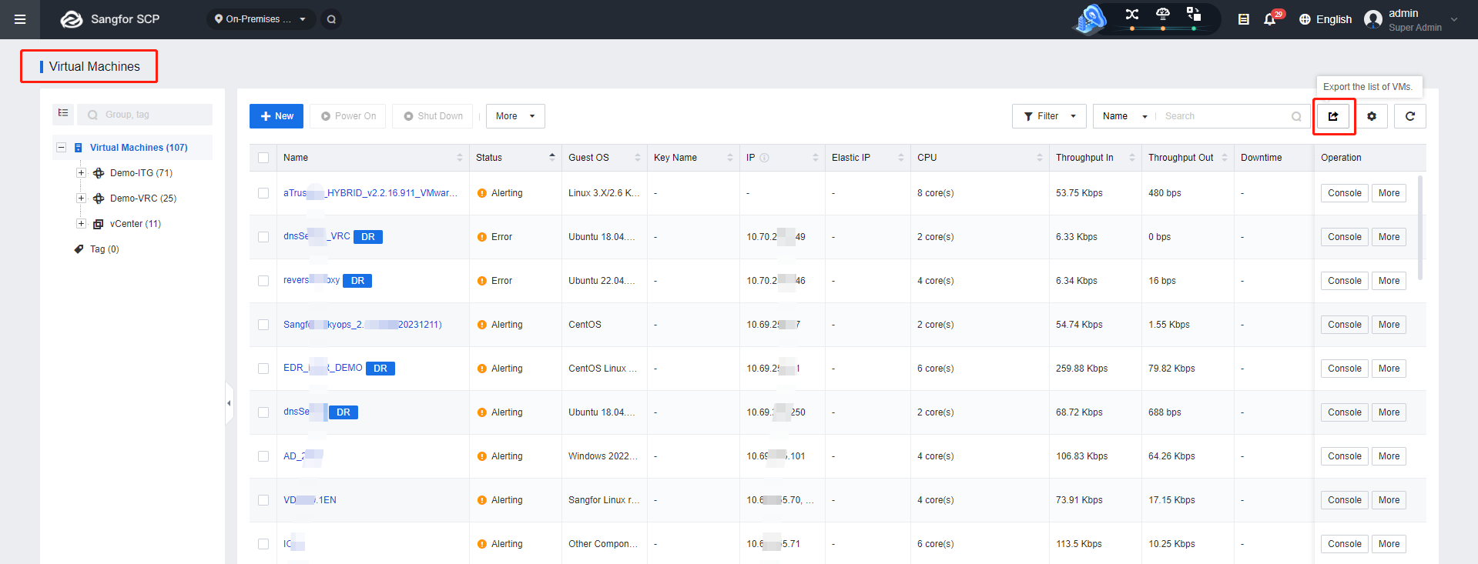Open the task list icon in header

pyautogui.click(x=1243, y=19)
